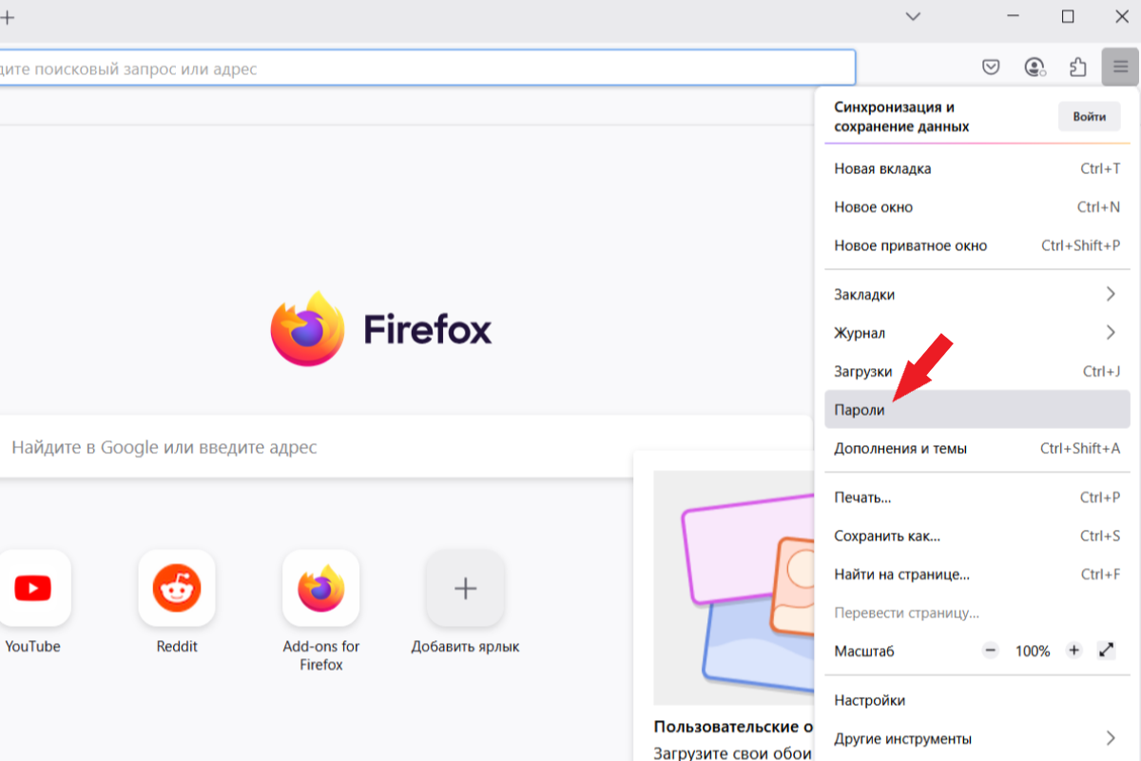Image resolution: width=1141 pixels, height=761 pixels.
Task: Open the Firefox hamburger application menu
Action: [1120, 67]
